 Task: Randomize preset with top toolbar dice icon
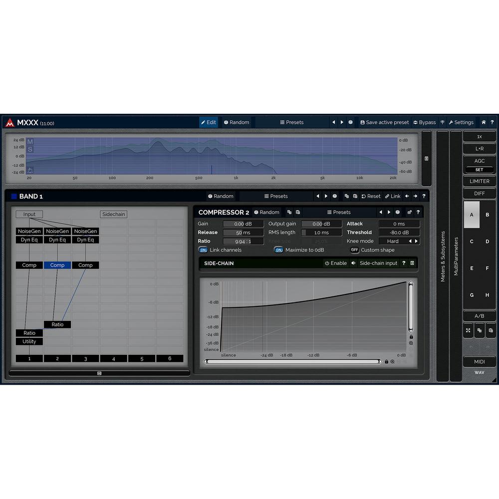350,122
